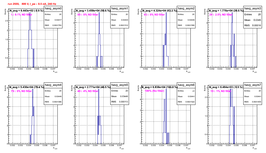This screenshot has height=153, width=266.
Task: Click Mean value 0.03449 in havg_asym1 stats
Action: point(124,20)
